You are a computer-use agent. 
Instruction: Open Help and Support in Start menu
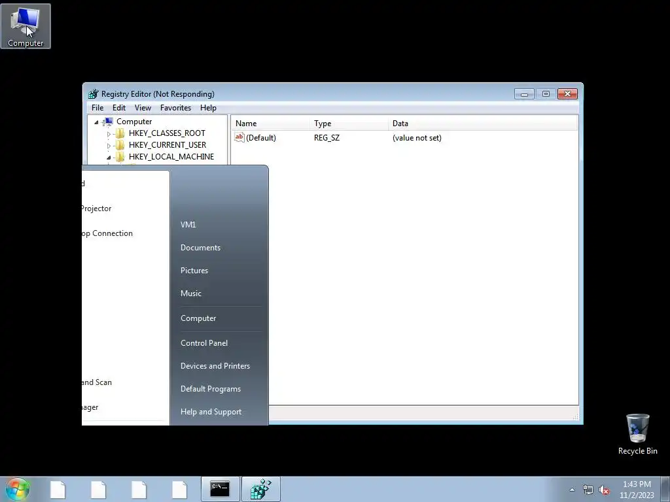211,412
